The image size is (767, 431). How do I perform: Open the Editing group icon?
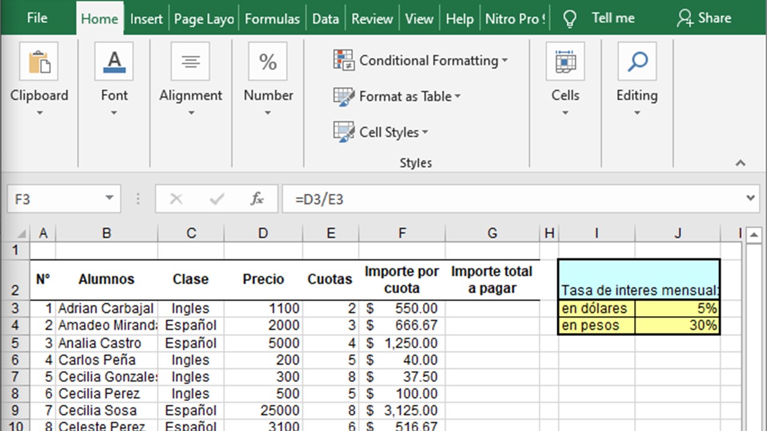[x=636, y=62]
